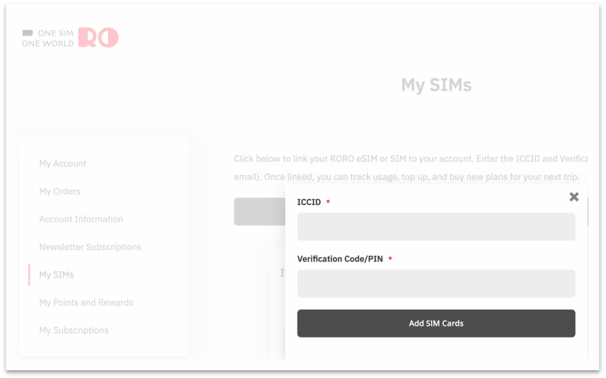
Task: Close the Add SIM dialog with the X
Action: coord(574,197)
